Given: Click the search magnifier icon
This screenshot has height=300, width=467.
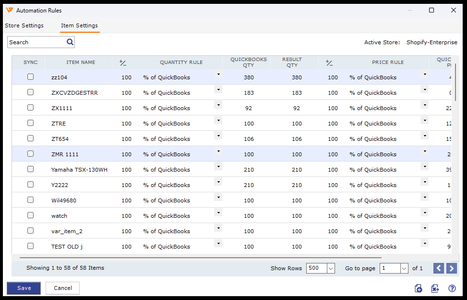Looking at the screenshot, I should [x=70, y=42].
